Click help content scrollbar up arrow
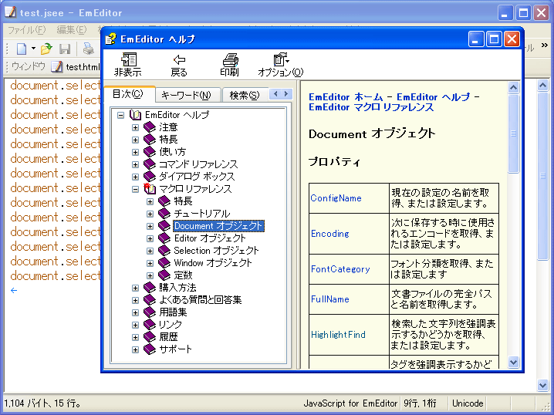 pos(513,88)
